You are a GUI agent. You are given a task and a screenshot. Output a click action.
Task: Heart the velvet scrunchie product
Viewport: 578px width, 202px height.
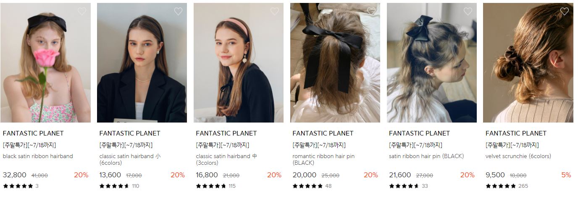pos(565,11)
